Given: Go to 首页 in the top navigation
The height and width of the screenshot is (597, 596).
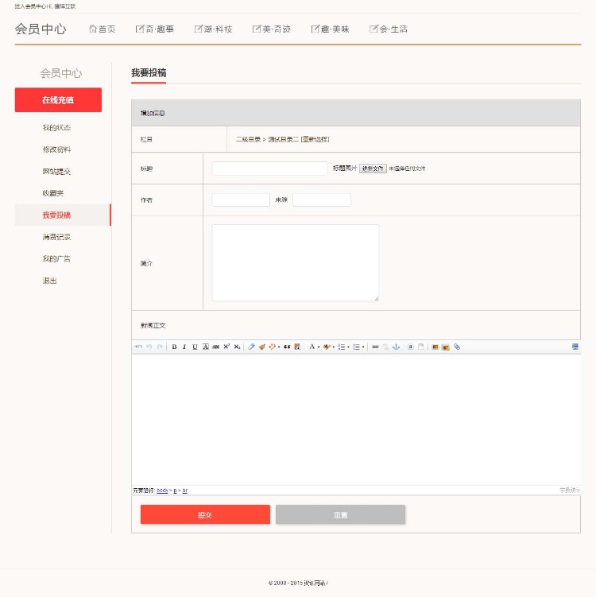Looking at the screenshot, I should [102, 29].
